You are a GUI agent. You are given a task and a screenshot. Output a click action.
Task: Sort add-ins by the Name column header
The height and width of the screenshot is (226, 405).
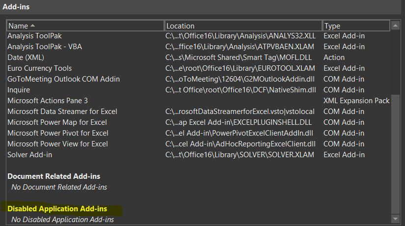[x=85, y=26]
